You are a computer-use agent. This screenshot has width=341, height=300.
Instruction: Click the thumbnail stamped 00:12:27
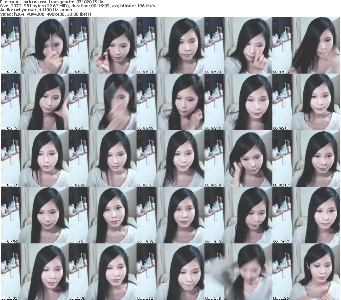click(x=306, y=215)
